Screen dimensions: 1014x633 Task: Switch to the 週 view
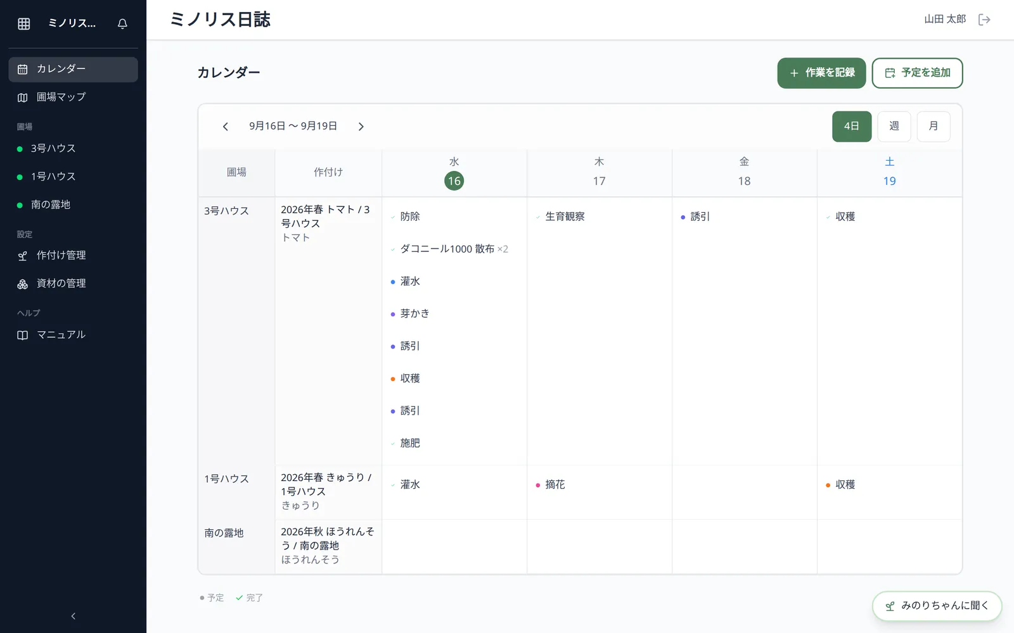click(894, 127)
